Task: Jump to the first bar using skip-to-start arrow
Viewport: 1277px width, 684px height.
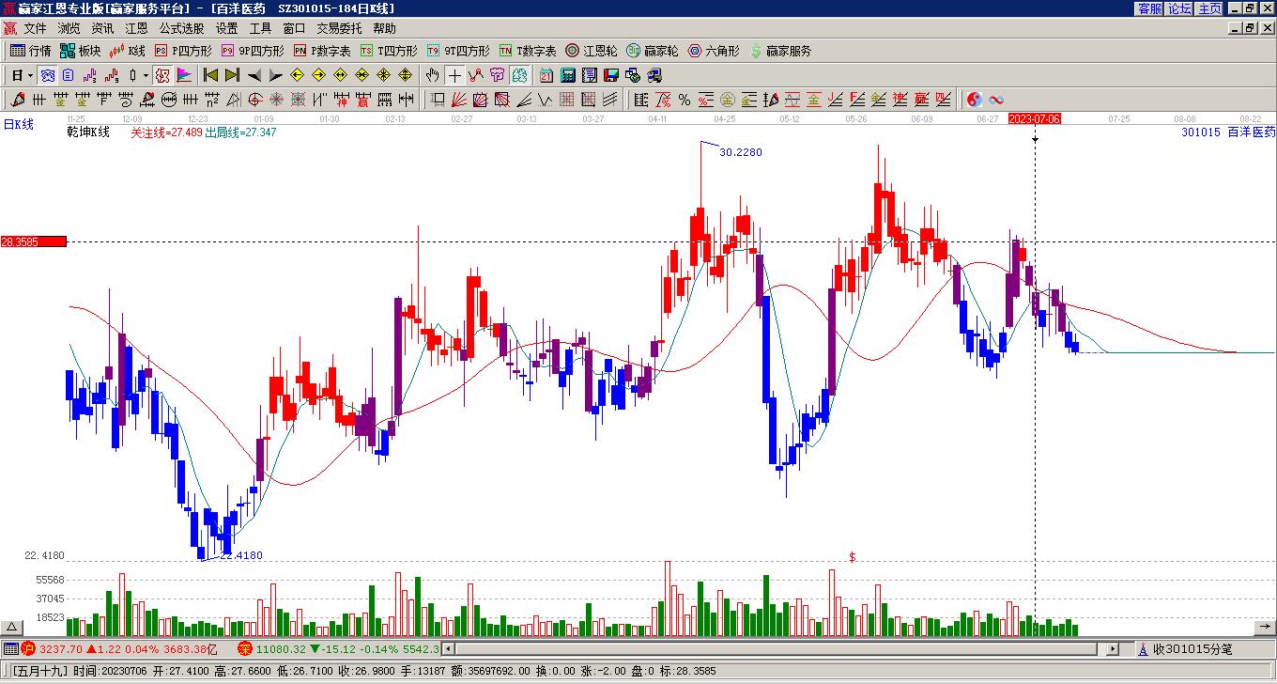Action: click(210, 75)
